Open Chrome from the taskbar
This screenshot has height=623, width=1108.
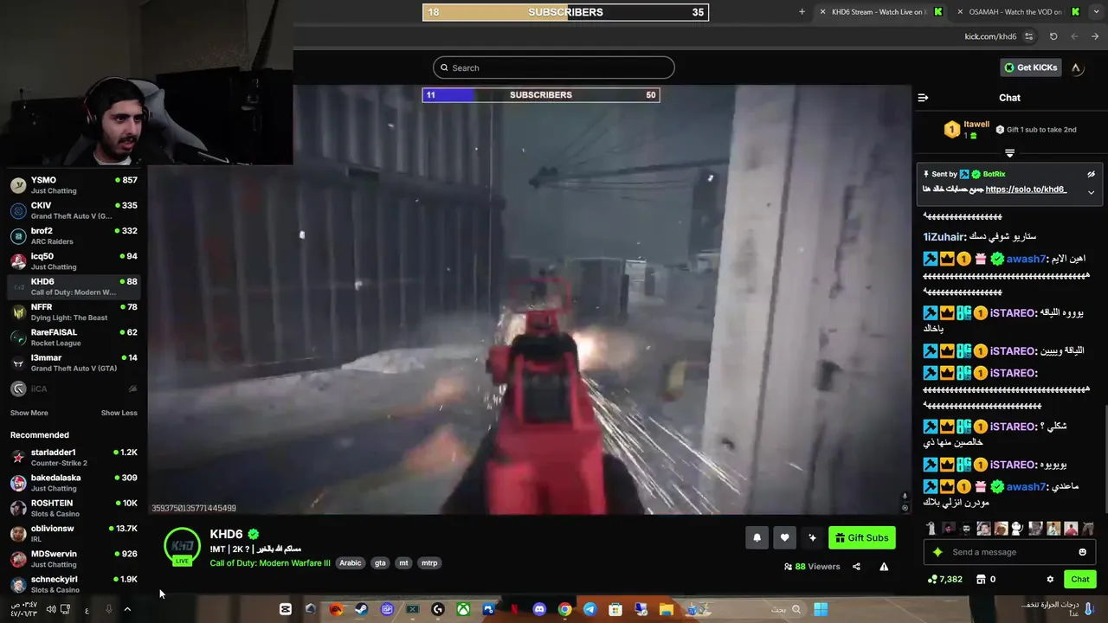pyautogui.click(x=564, y=609)
